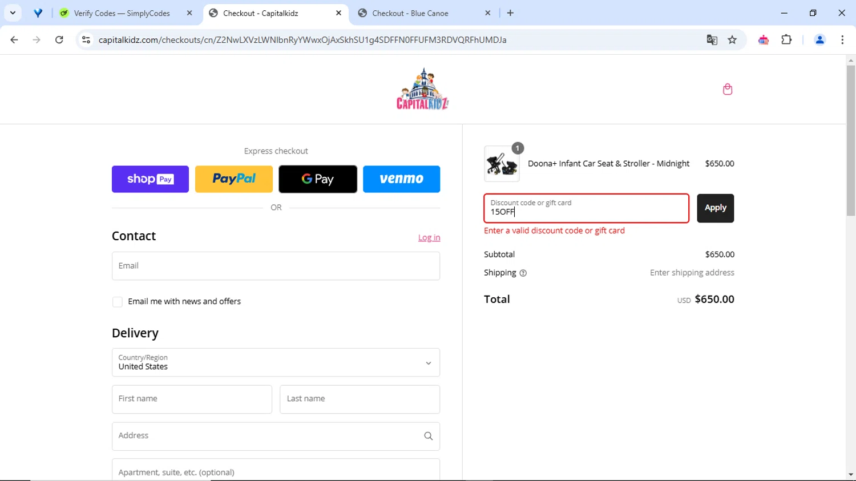The width and height of the screenshot is (856, 481).
Task: Click the invalid discount code error message
Action: [554, 231]
